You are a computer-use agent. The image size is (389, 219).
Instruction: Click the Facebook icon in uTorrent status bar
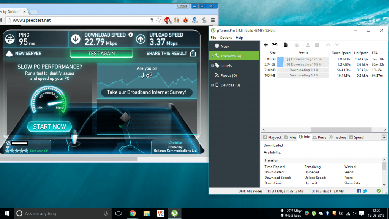click(359, 191)
